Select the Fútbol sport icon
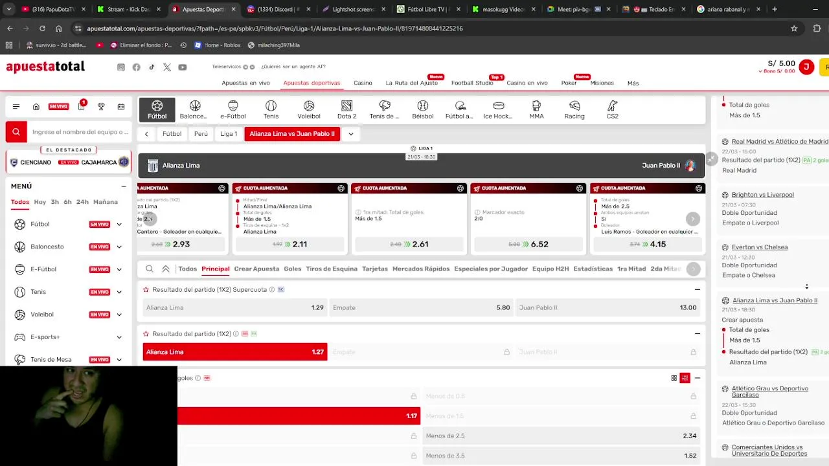 click(157, 110)
